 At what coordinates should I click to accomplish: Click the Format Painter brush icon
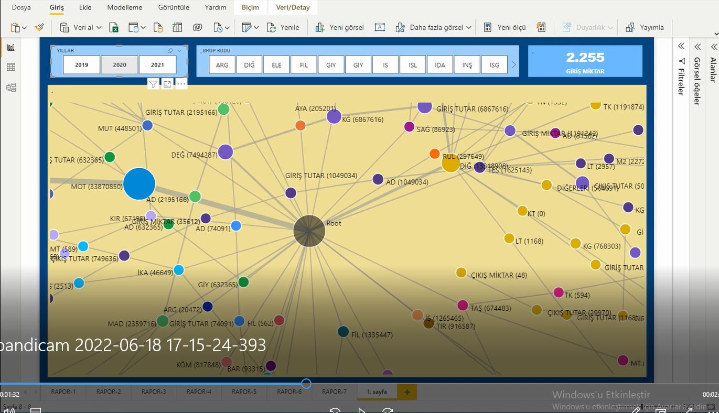pos(39,27)
